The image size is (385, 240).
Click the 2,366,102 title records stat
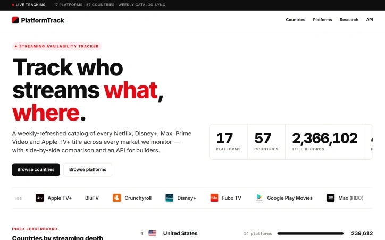(324, 142)
